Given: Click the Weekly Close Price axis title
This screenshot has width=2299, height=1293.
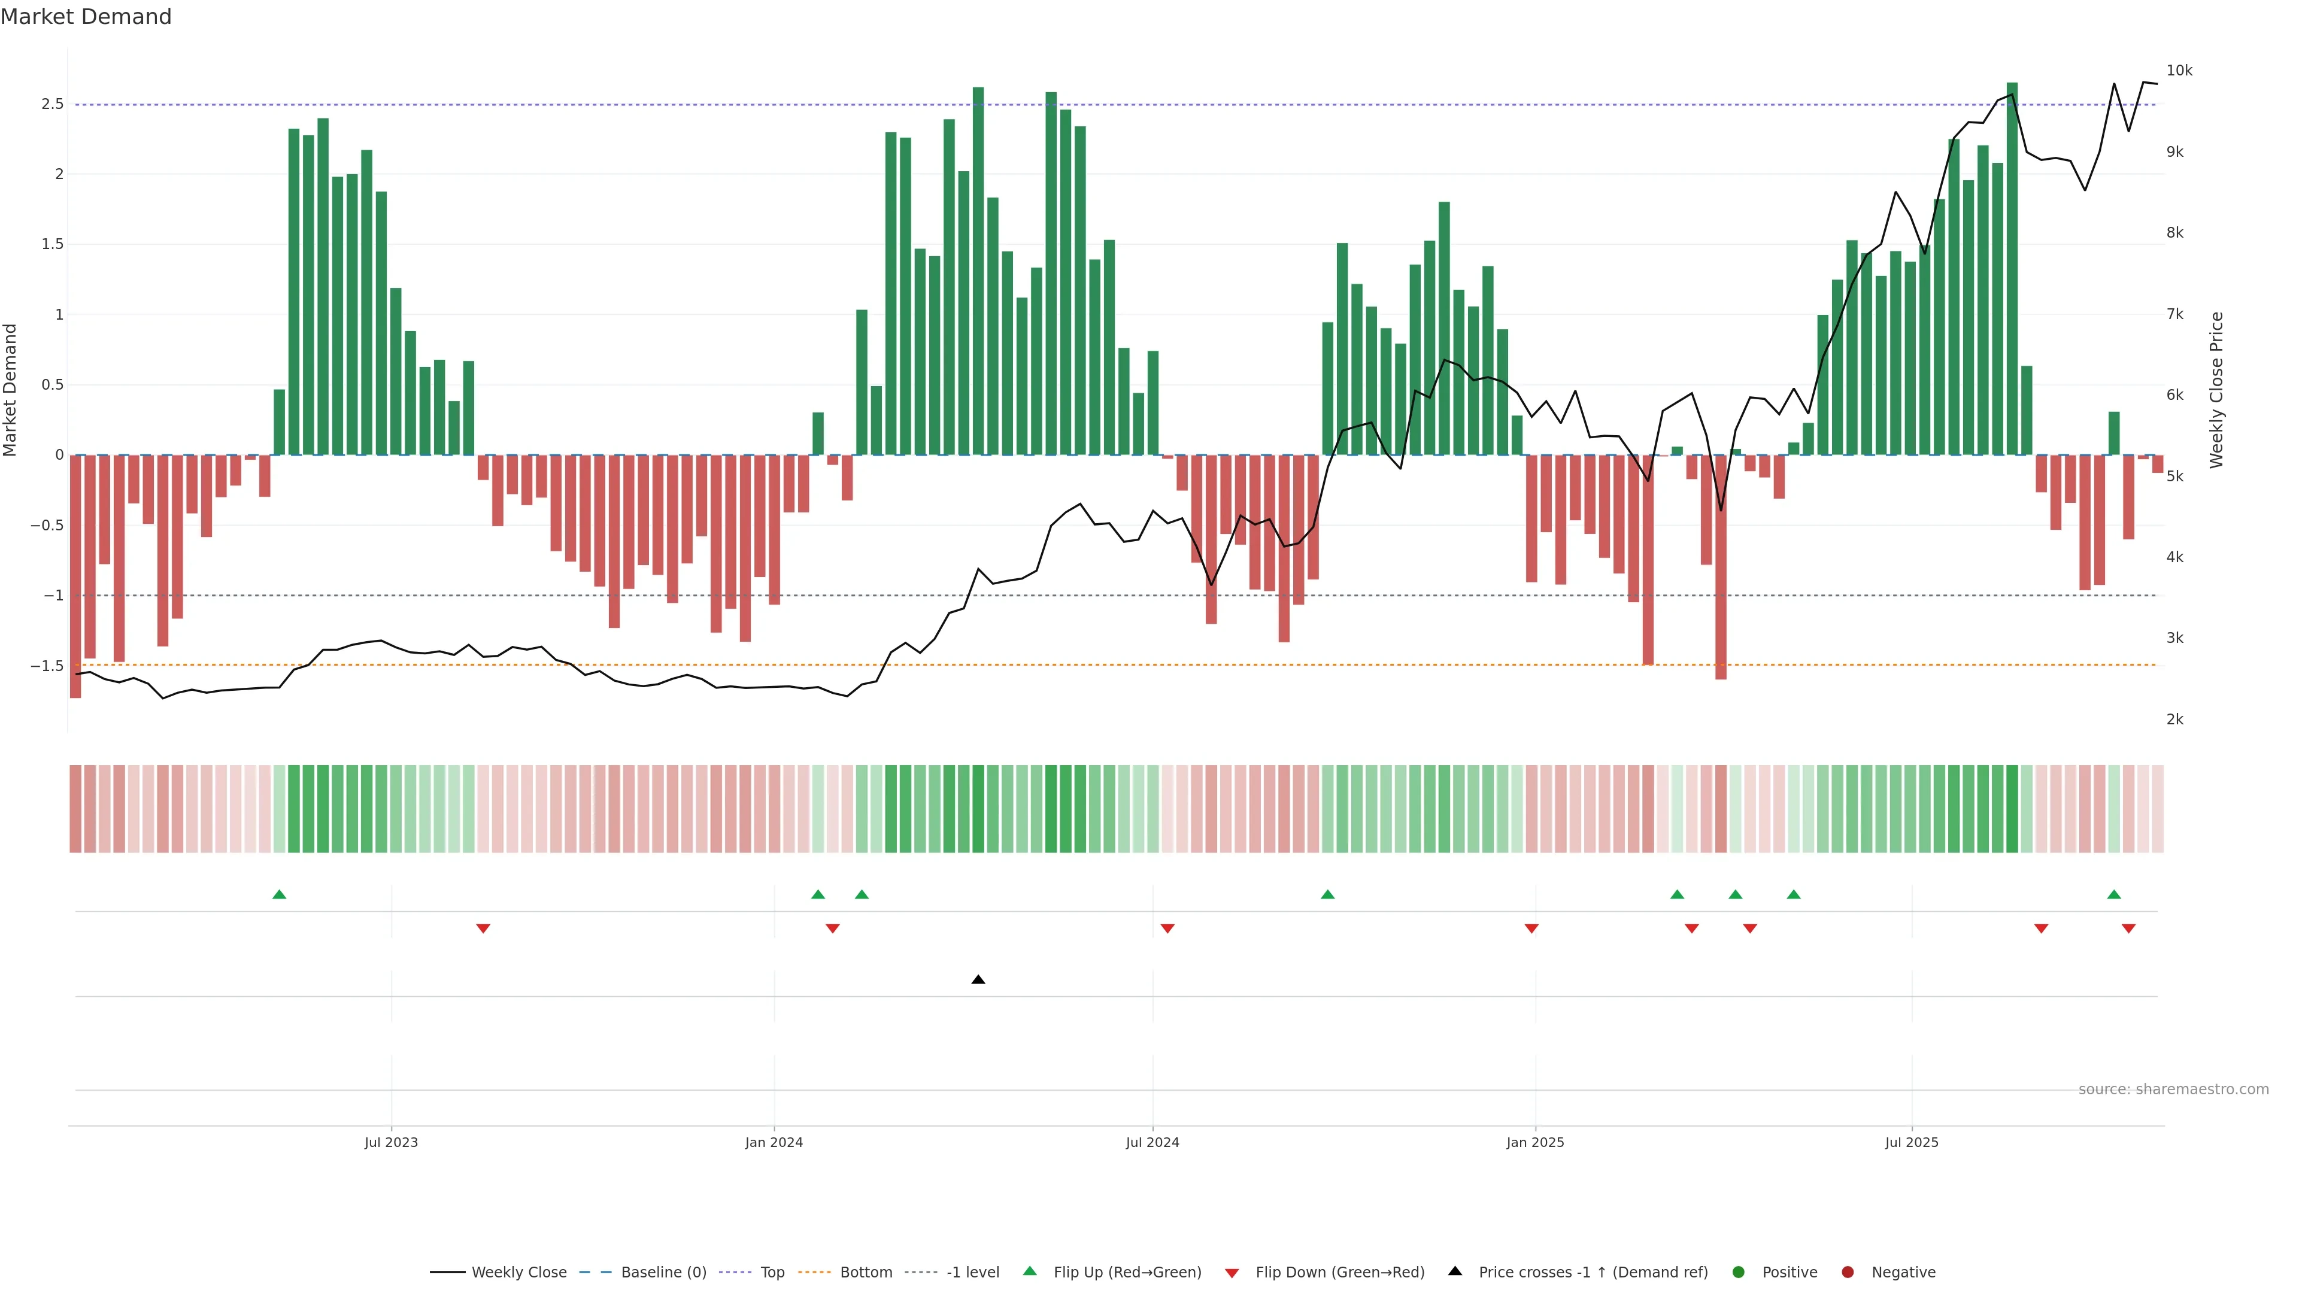Looking at the screenshot, I should pyautogui.click(x=2217, y=390).
